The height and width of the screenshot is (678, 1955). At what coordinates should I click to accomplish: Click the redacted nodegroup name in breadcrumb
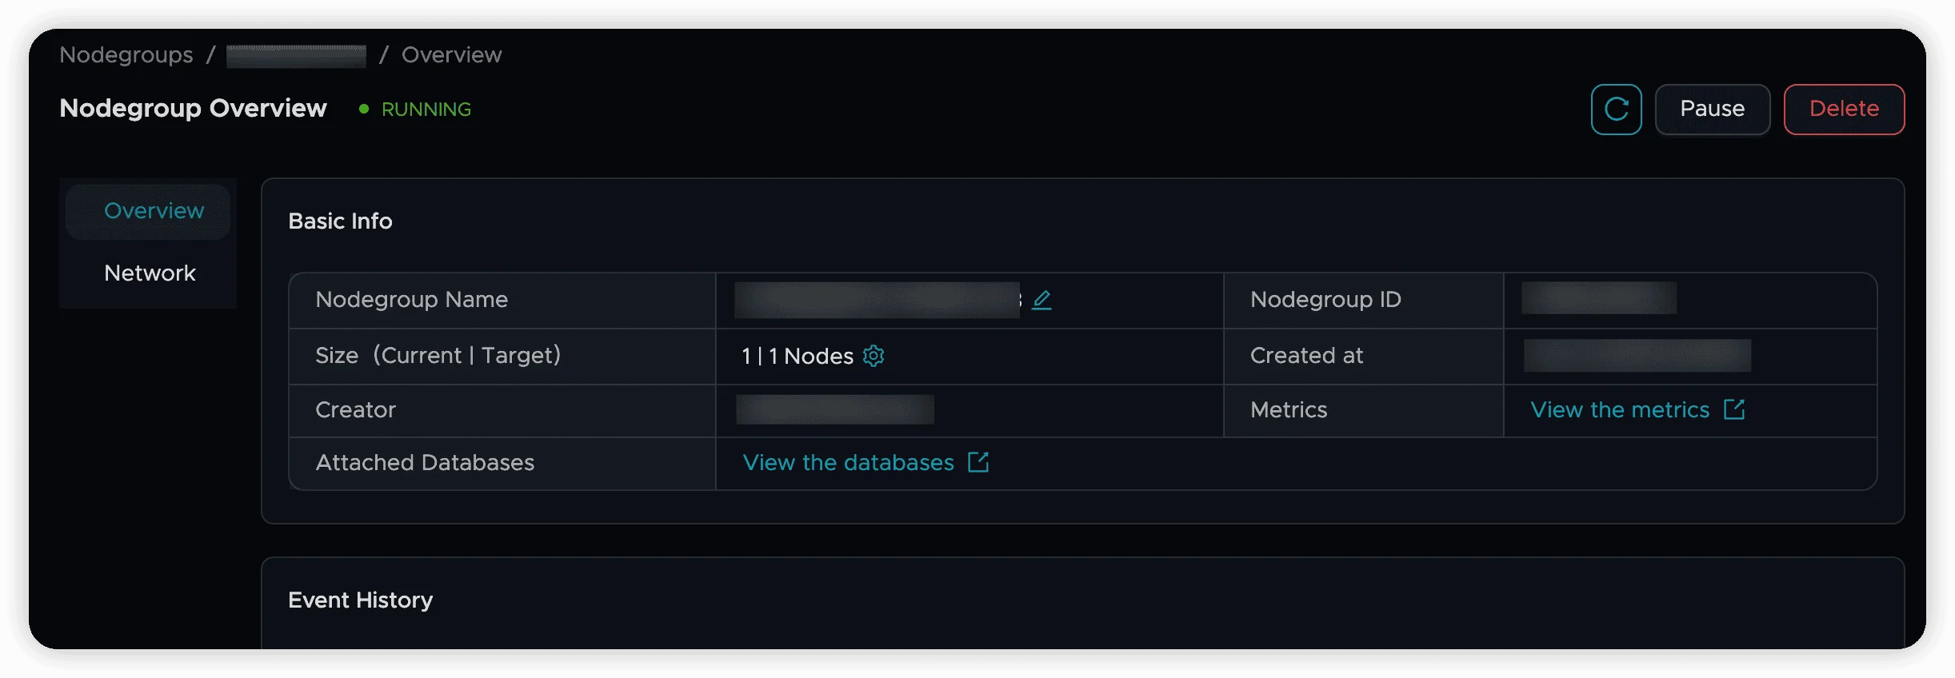pos(296,56)
